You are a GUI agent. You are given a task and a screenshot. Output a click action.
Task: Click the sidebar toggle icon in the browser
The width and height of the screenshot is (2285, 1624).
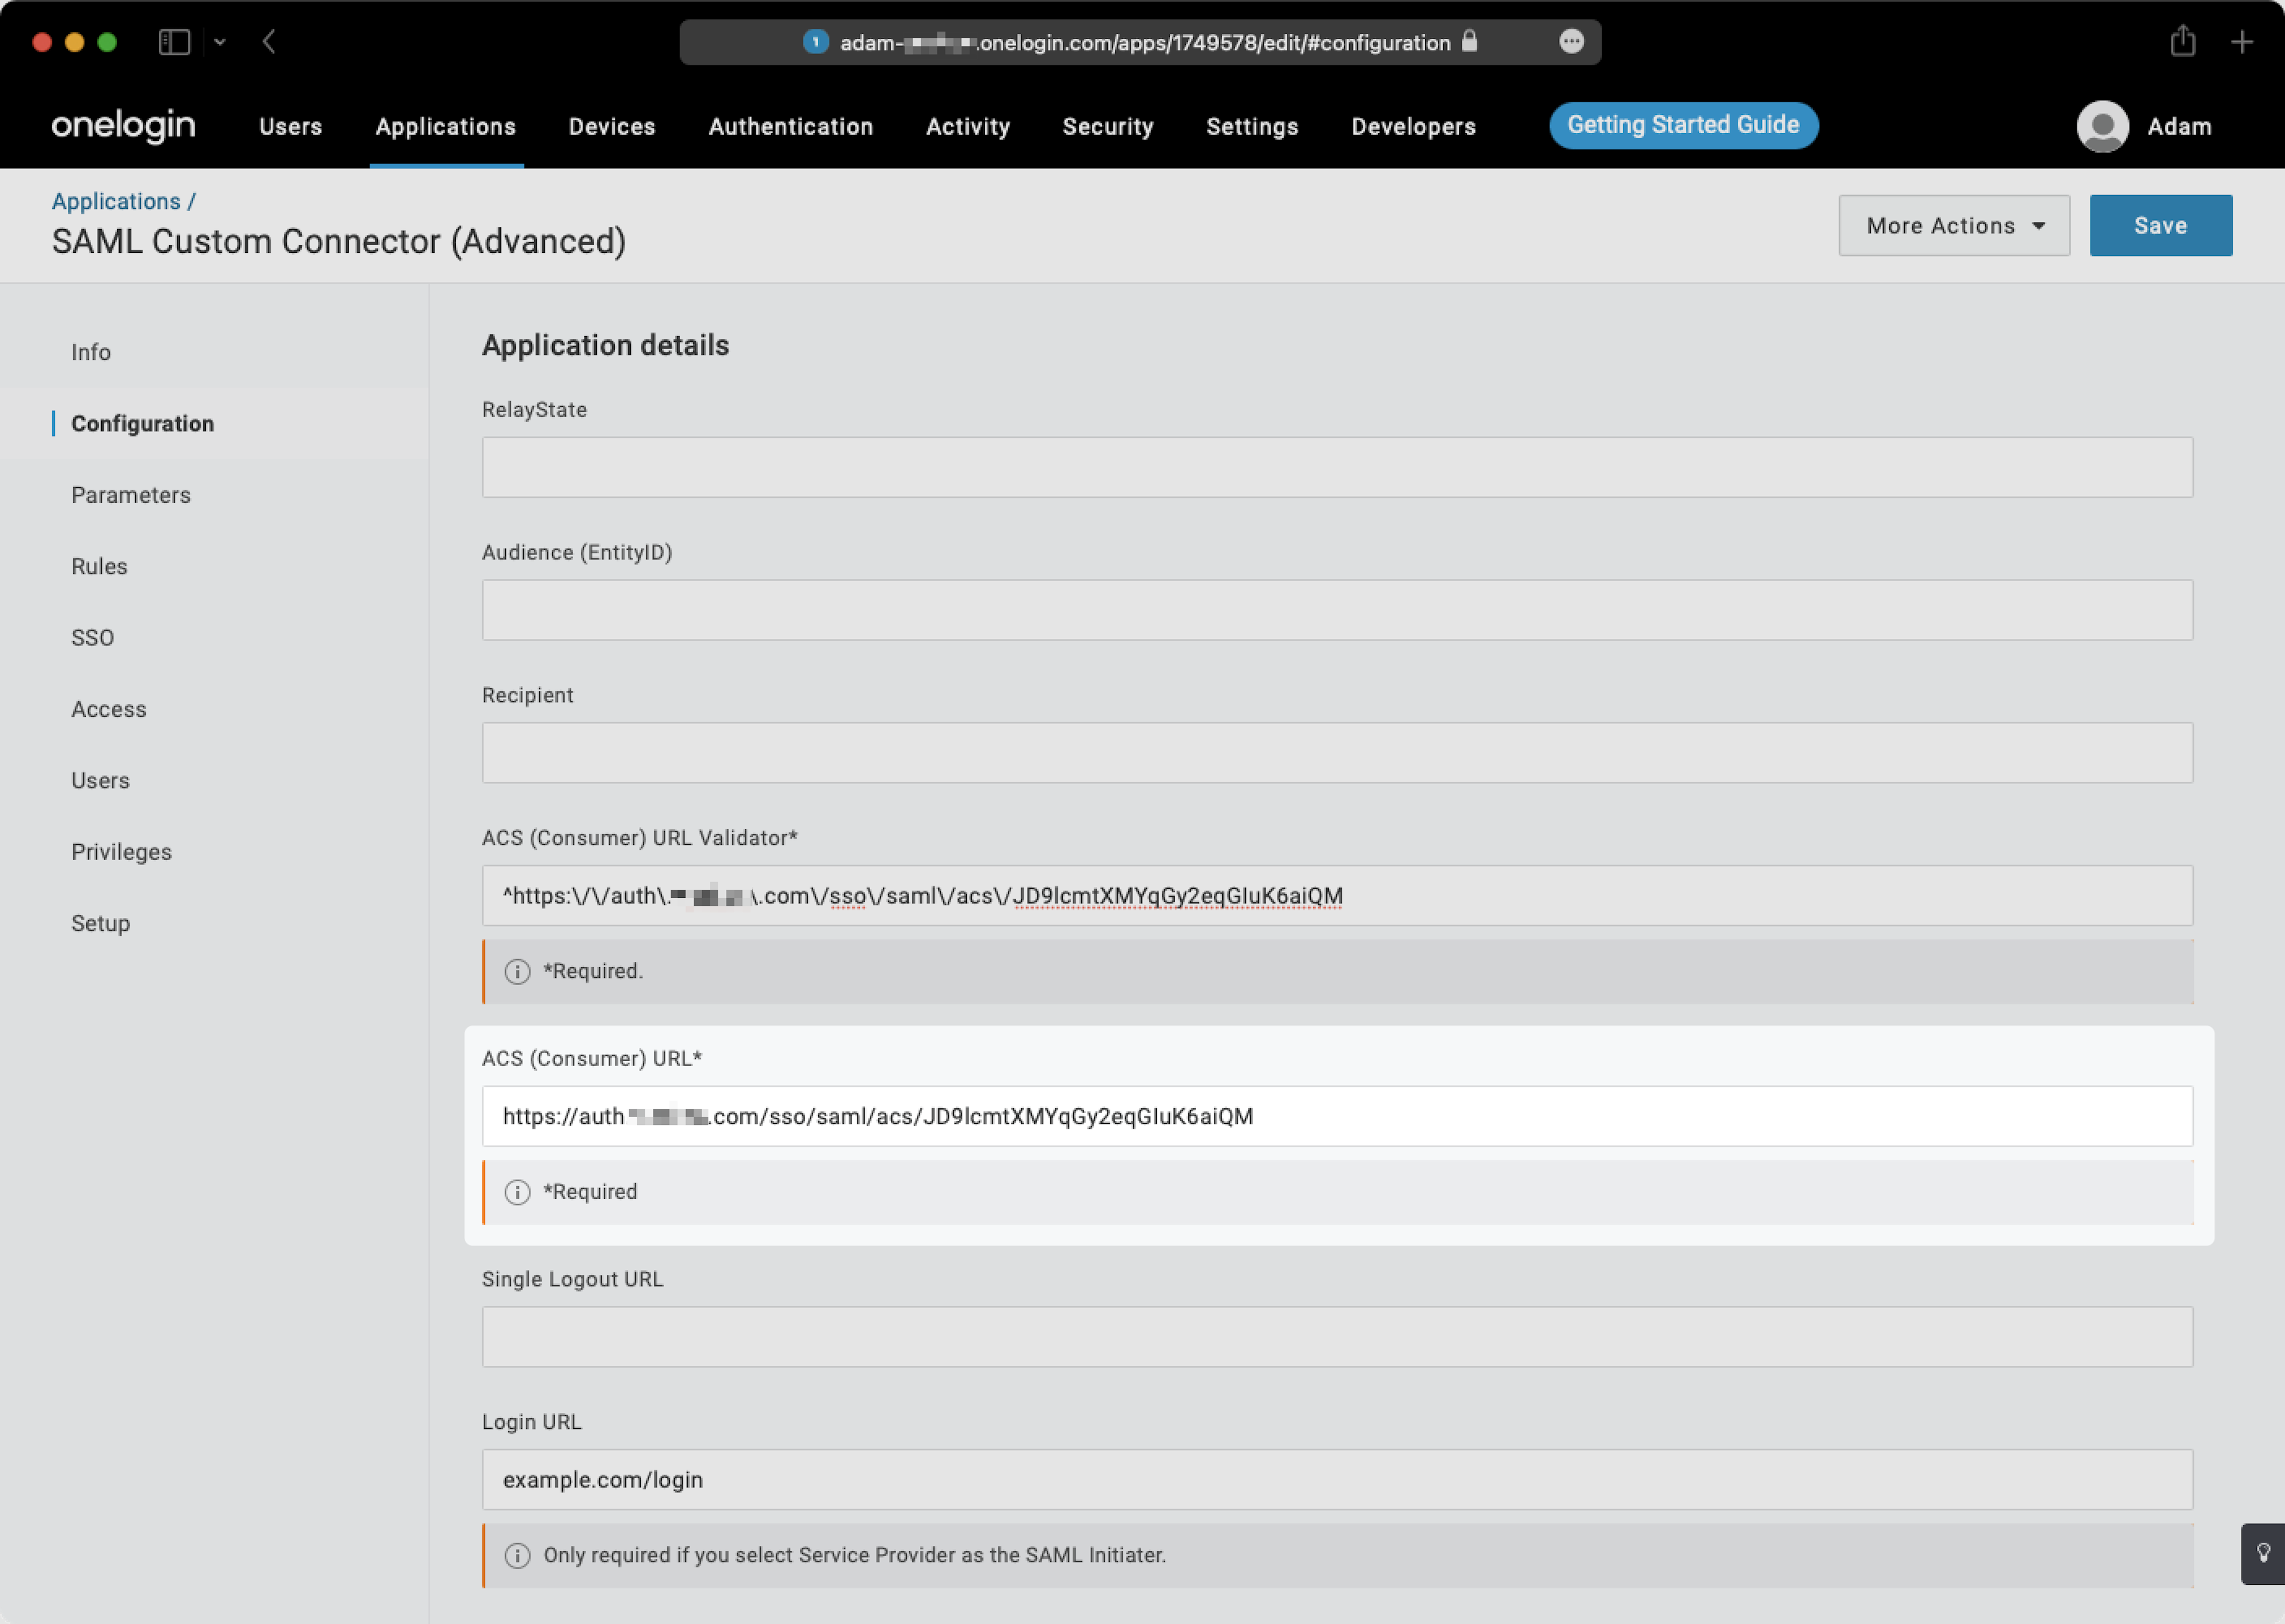[175, 42]
